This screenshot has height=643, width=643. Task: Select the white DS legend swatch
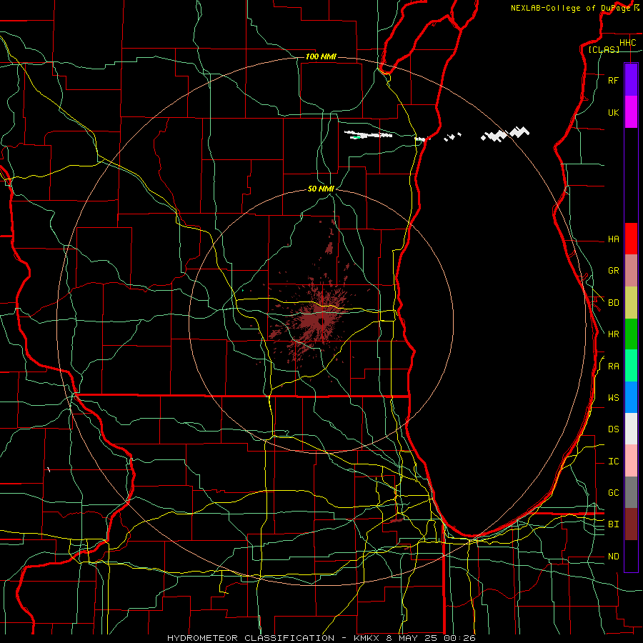pos(631,429)
